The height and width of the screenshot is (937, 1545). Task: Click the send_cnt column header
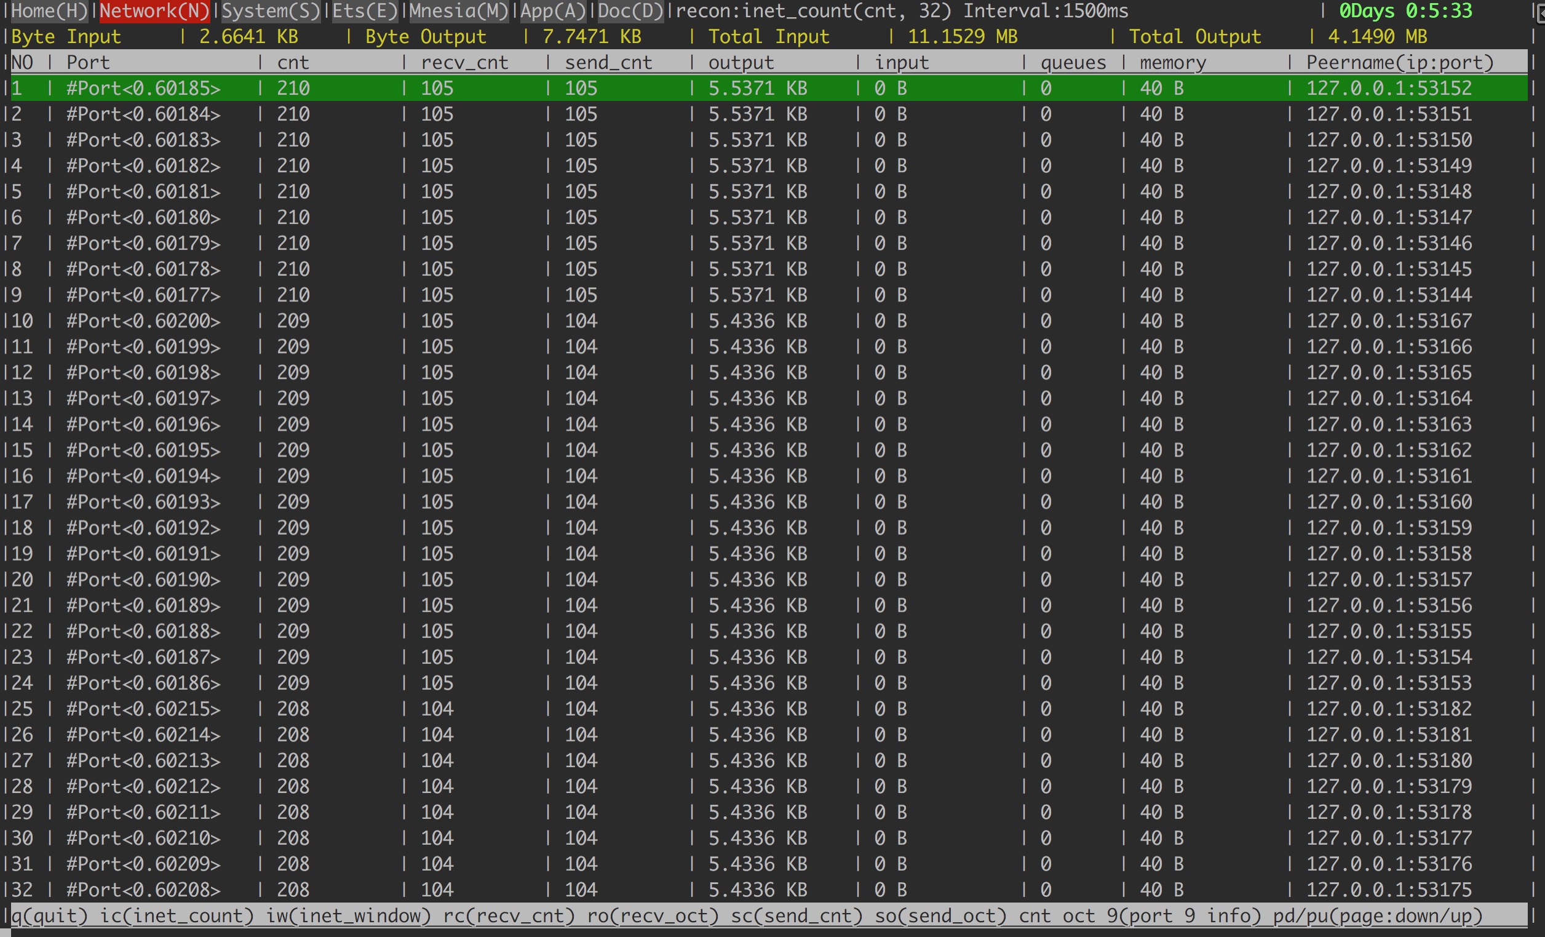pos(608,63)
